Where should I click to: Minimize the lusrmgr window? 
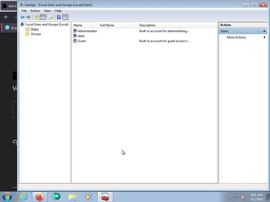(x=246, y=5)
